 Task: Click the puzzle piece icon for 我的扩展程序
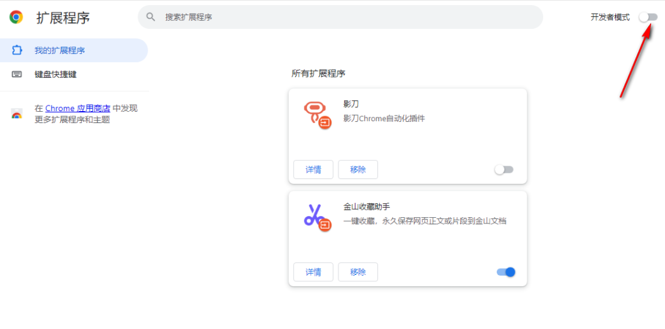pyautogui.click(x=16, y=50)
